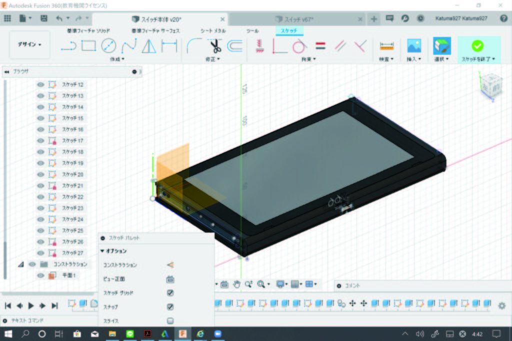Screen dimensions: 512x341
Task: Toggle the スケッチ グリッド checkbox
Action: [x=170, y=293]
